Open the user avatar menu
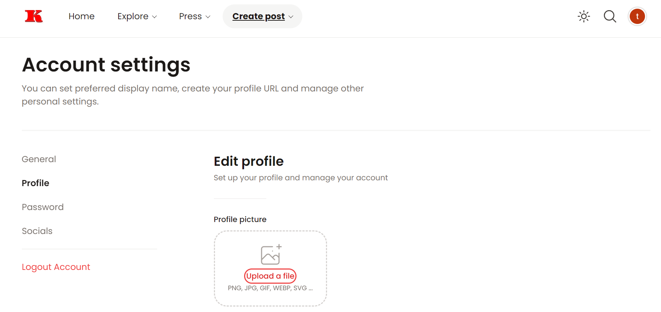The height and width of the screenshot is (312, 661). 637,16
